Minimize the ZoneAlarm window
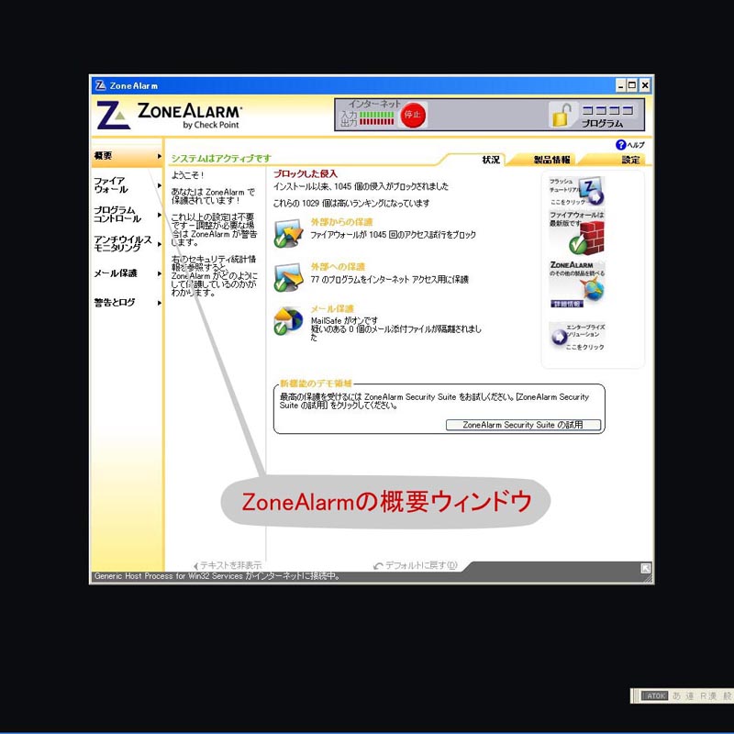The height and width of the screenshot is (734, 734). (621, 85)
